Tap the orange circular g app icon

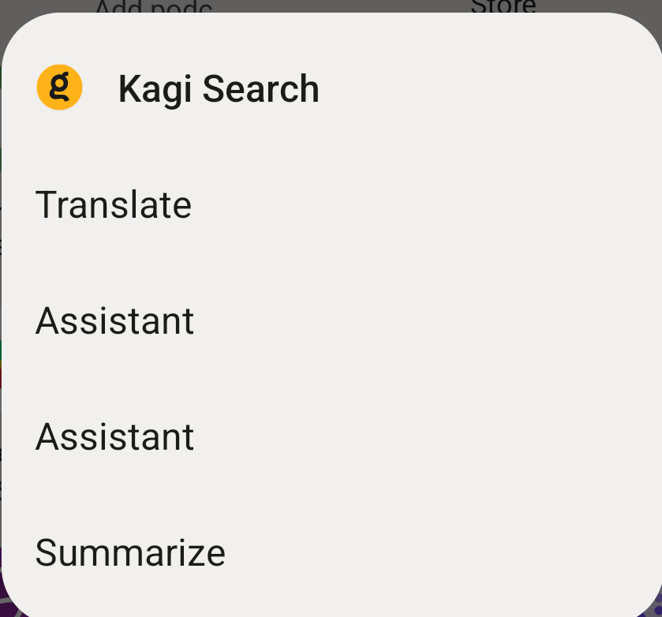[x=59, y=87]
